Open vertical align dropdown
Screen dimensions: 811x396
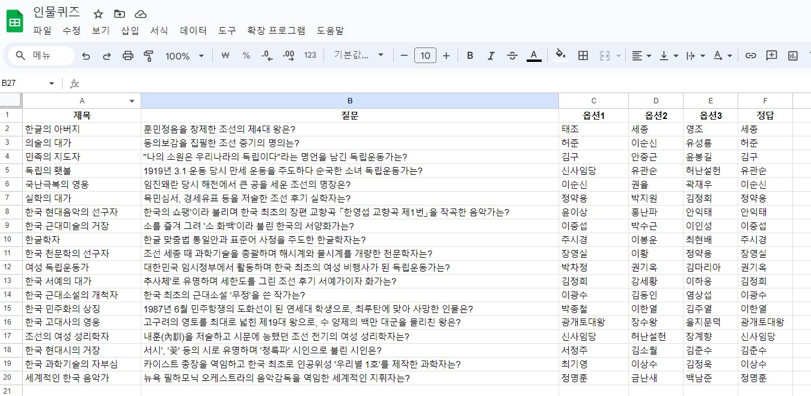point(669,55)
